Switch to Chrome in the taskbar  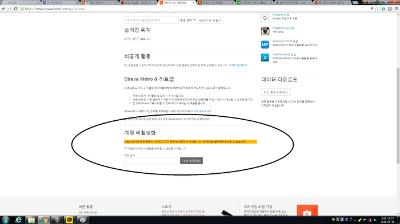[44, 220]
